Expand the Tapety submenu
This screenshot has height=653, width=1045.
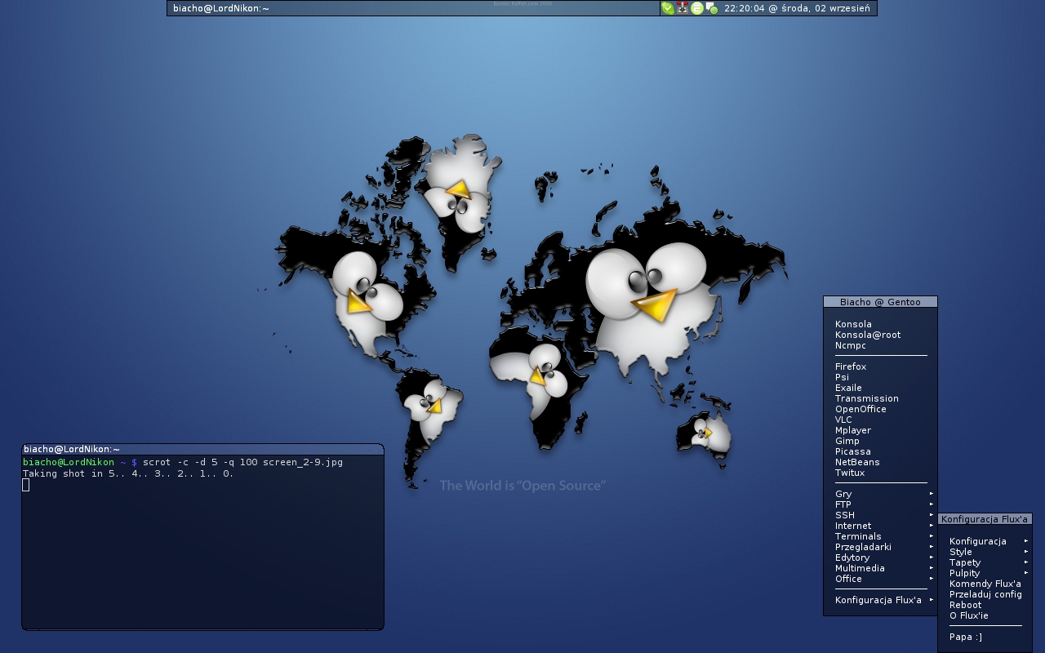click(x=985, y=562)
